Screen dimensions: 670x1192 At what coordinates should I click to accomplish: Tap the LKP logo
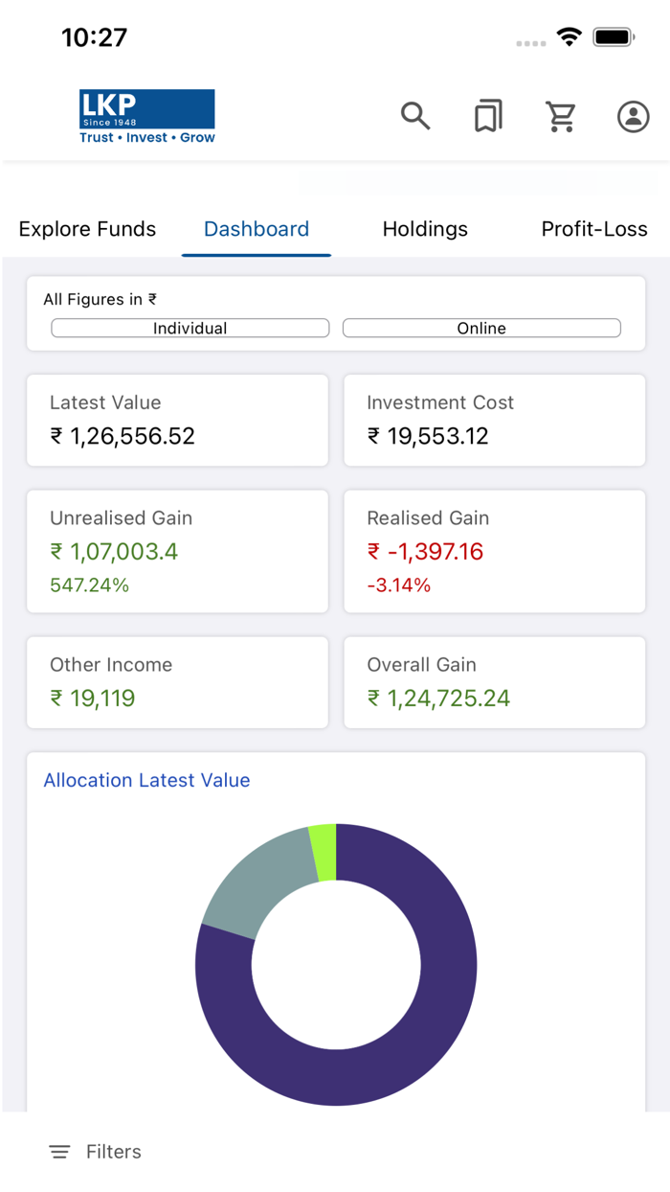(147, 117)
